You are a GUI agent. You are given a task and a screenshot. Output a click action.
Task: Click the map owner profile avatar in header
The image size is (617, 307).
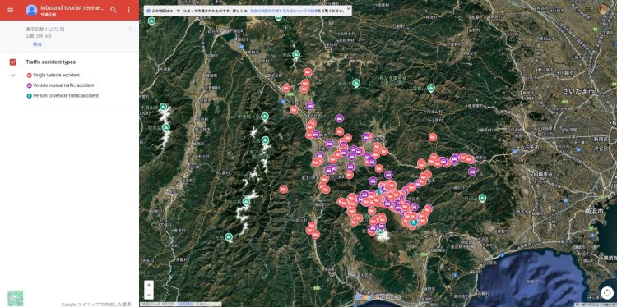click(31, 10)
